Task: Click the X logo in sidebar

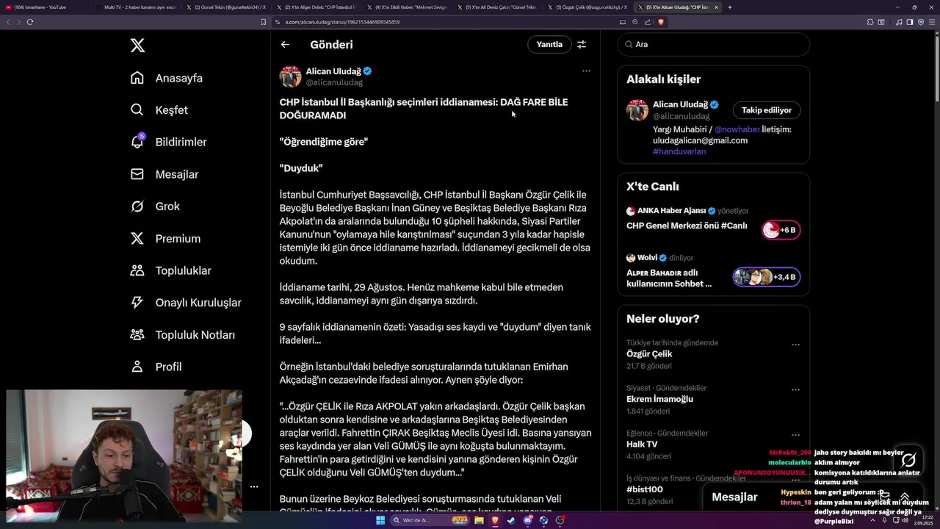Action: [x=137, y=46]
